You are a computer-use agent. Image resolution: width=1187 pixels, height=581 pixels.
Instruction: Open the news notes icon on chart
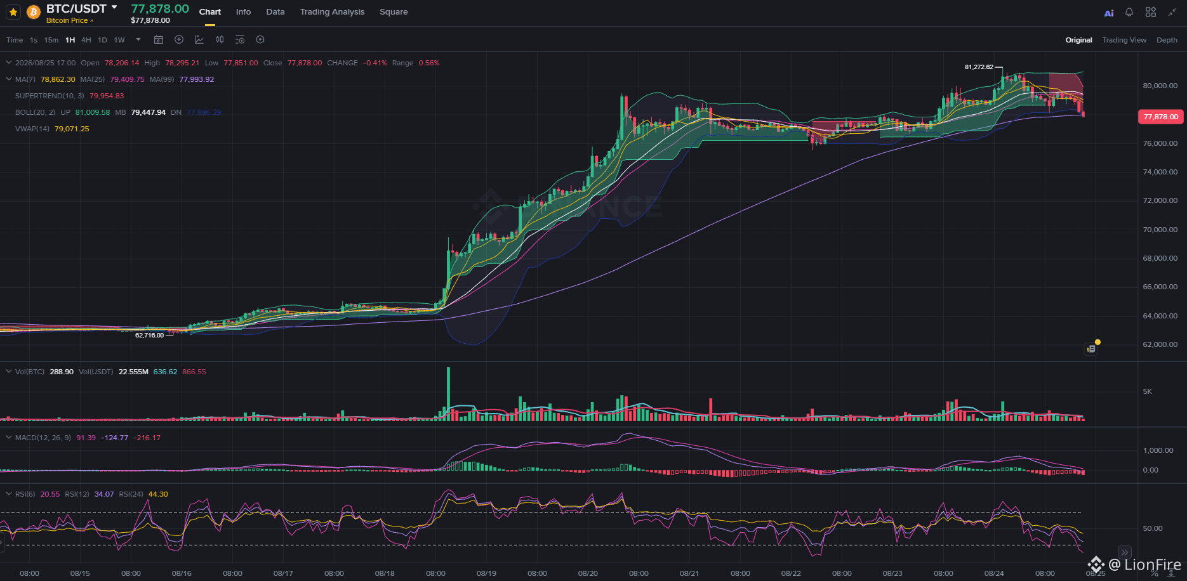point(1091,349)
